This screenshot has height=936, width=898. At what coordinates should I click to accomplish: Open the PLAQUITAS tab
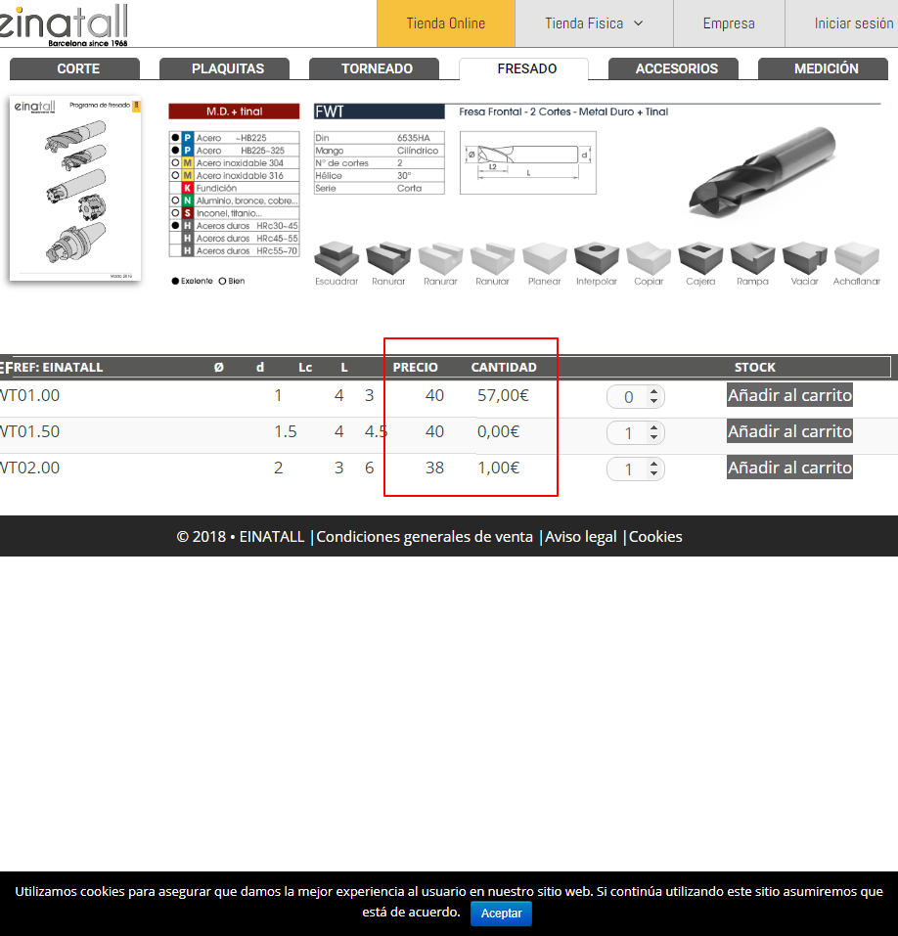tap(227, 69)
